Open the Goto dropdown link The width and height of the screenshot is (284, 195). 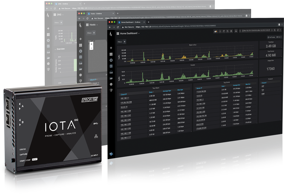point(279,37)
